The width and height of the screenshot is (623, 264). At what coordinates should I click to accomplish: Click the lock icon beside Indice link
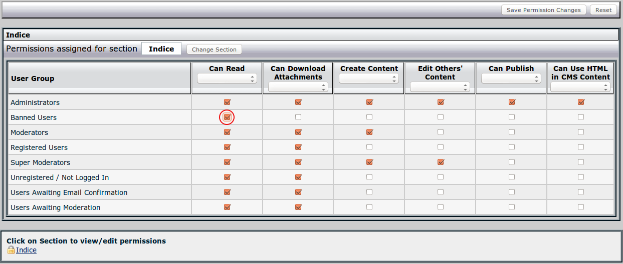pos(11,250)
